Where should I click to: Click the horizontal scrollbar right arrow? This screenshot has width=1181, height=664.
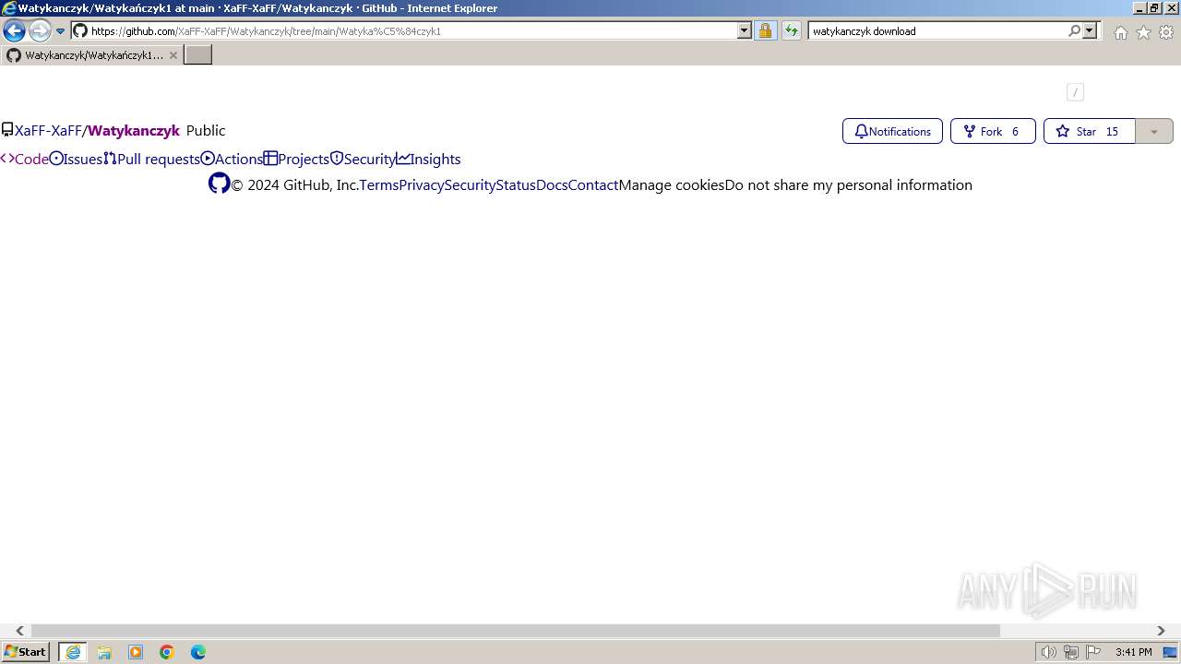[x=1161, y=631]
